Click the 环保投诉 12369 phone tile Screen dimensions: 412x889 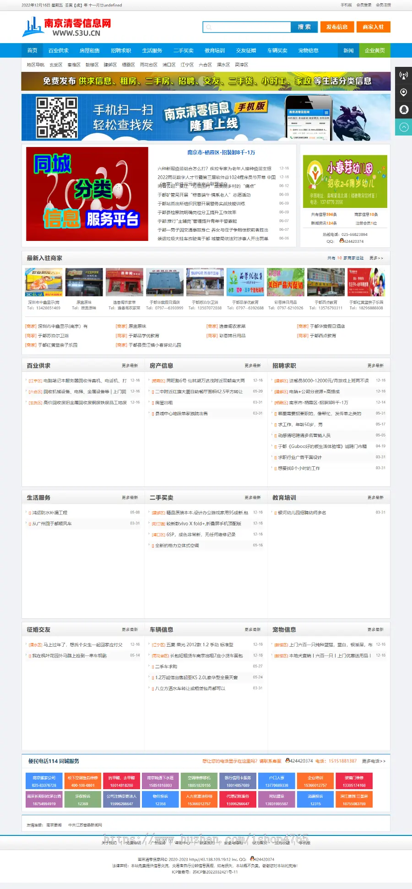click(83, 800)
